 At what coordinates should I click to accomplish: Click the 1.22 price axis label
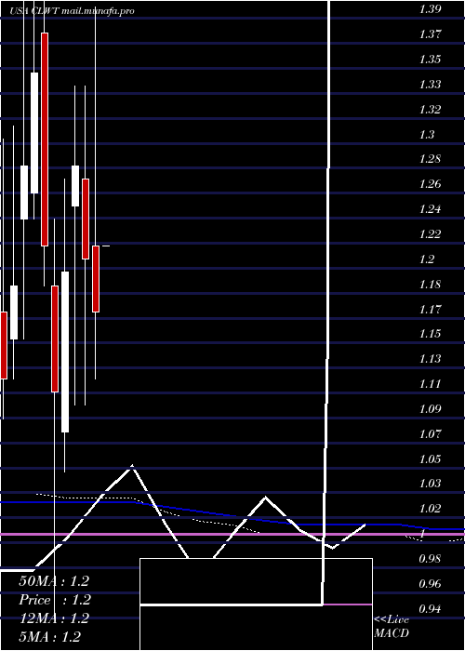(430, 234)
